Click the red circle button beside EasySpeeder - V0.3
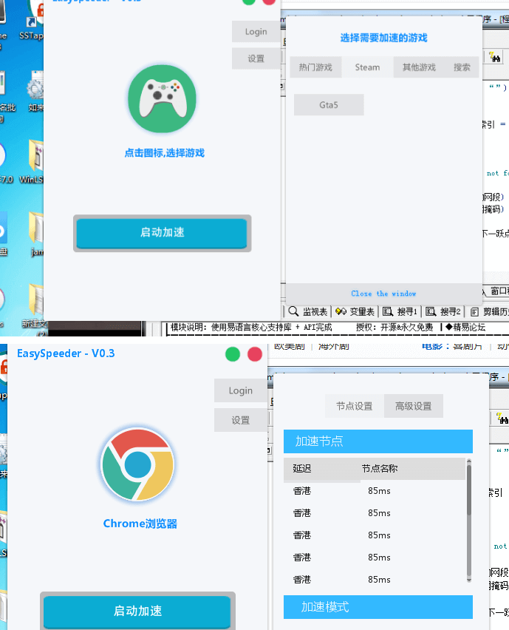The image size is (509, 630). click(x=254, y=354)
